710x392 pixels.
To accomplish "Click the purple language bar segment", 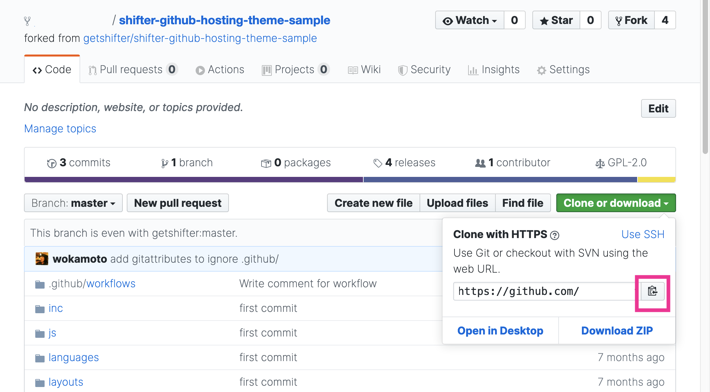I will point(194,180).
